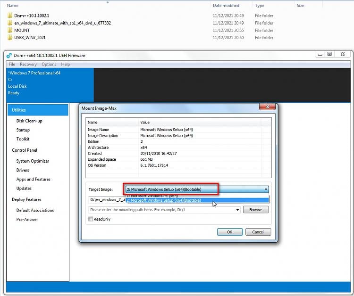This screenshot has height=296, width=354.
Task: Close the Dism++ main window
Action: click(343, 54)
